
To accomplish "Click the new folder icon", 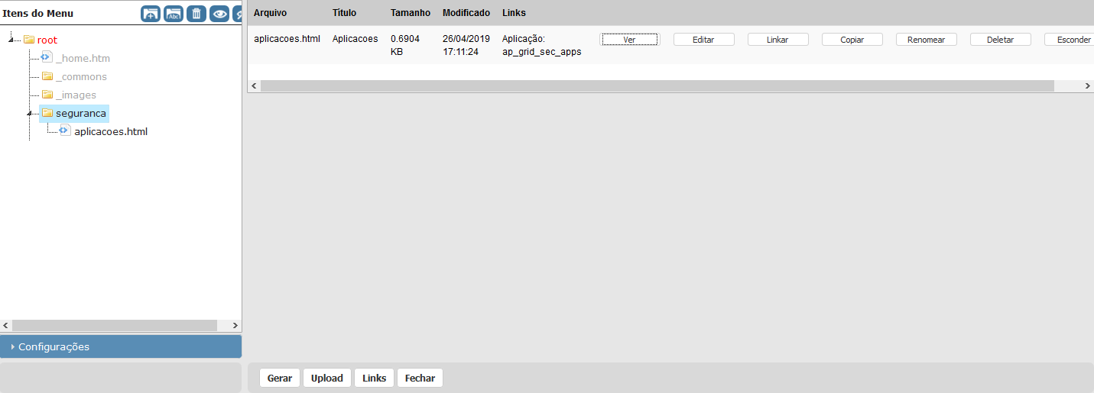I will click(x=151, y=14).
